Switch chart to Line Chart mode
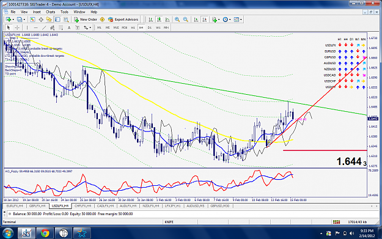This screenshot has height=239, width=382. click(x=167, y=20)
